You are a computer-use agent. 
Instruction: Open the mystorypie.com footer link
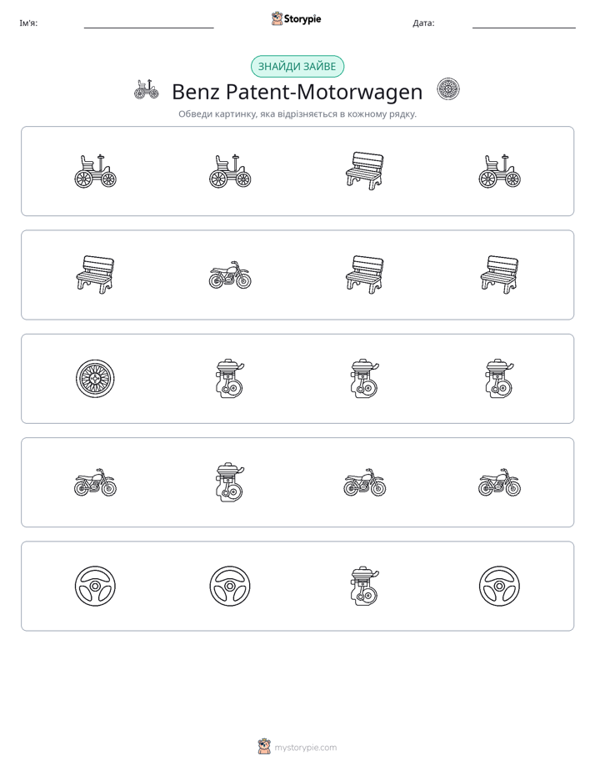305,748
